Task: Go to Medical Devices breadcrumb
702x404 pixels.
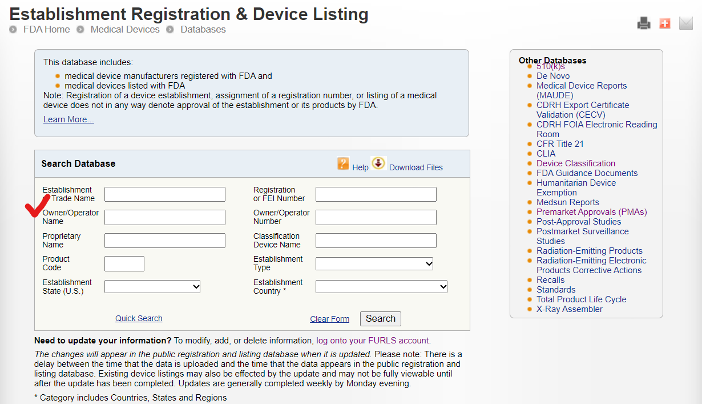Action: click(x=125, y=29)
